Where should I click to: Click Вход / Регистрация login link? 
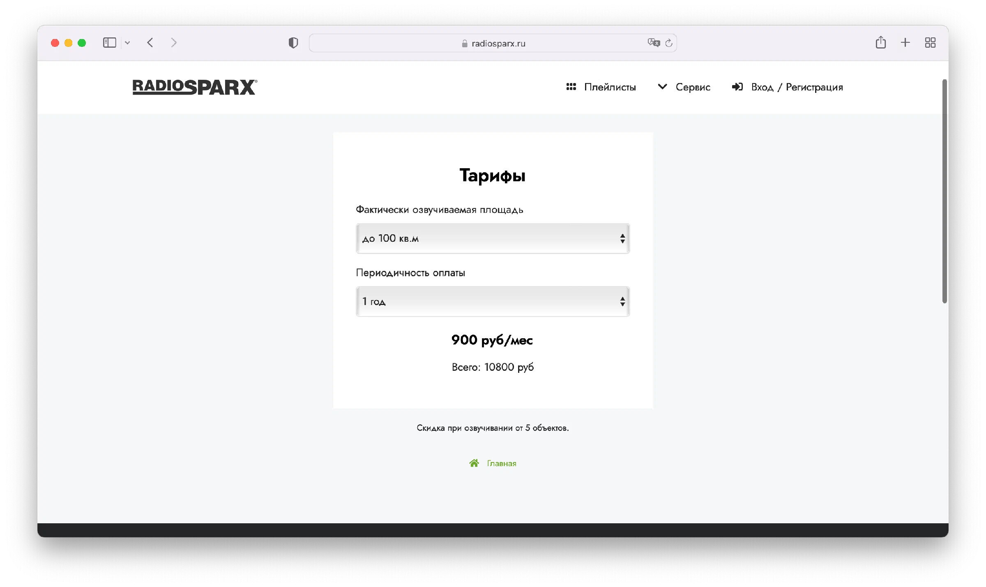point(788,87)
